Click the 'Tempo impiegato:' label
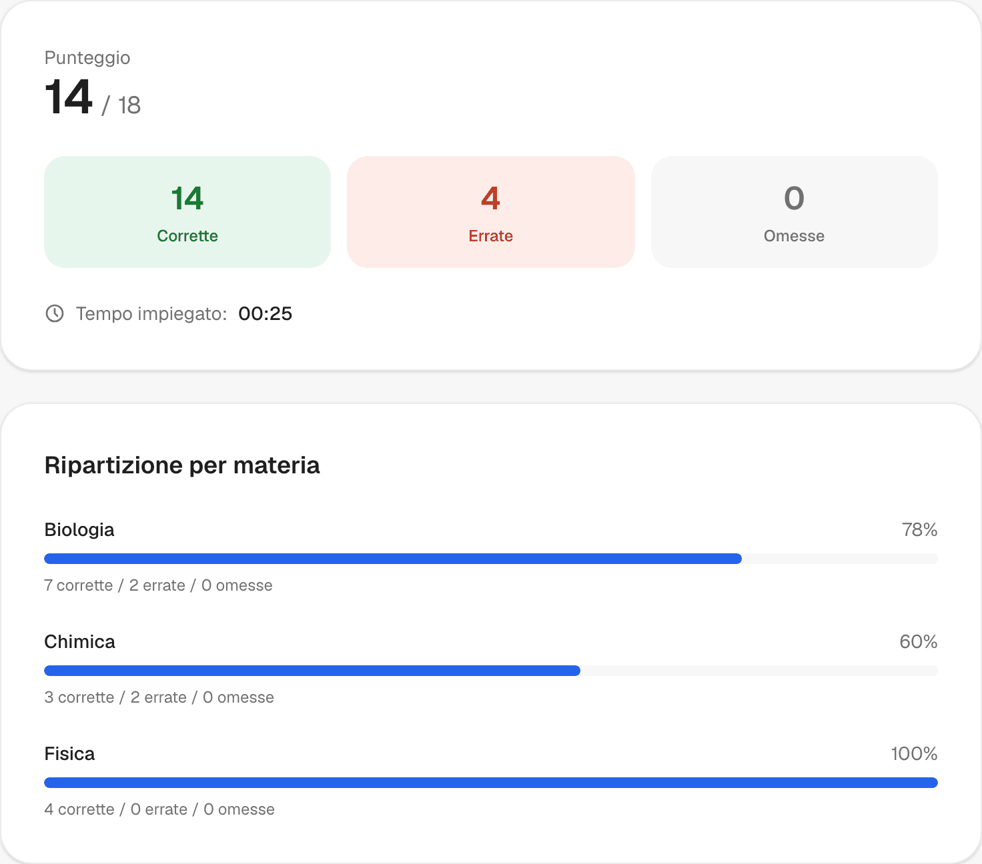This screenshot has width=982, height=864. point(151,314)
